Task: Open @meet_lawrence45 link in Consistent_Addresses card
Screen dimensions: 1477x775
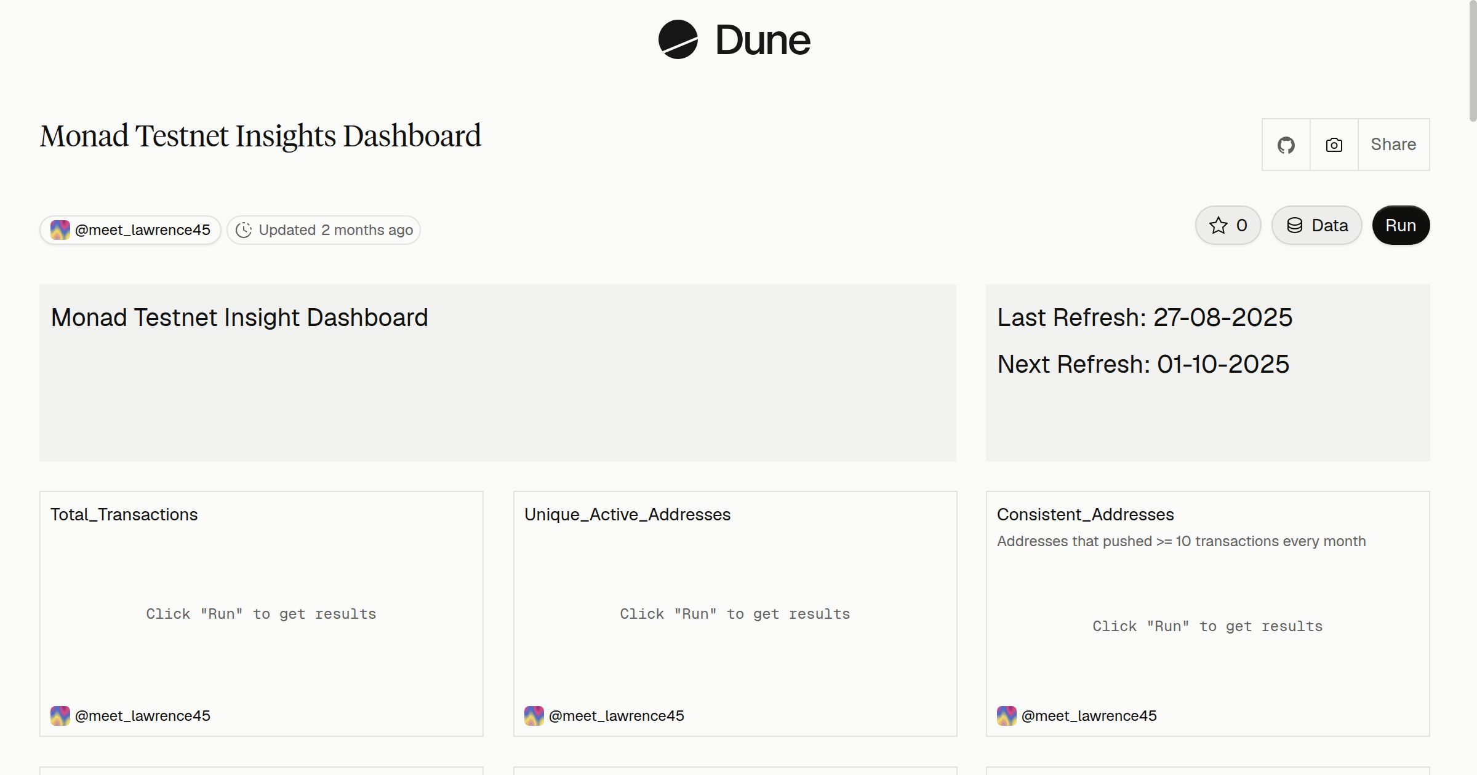Action: tap(1089, 716)
